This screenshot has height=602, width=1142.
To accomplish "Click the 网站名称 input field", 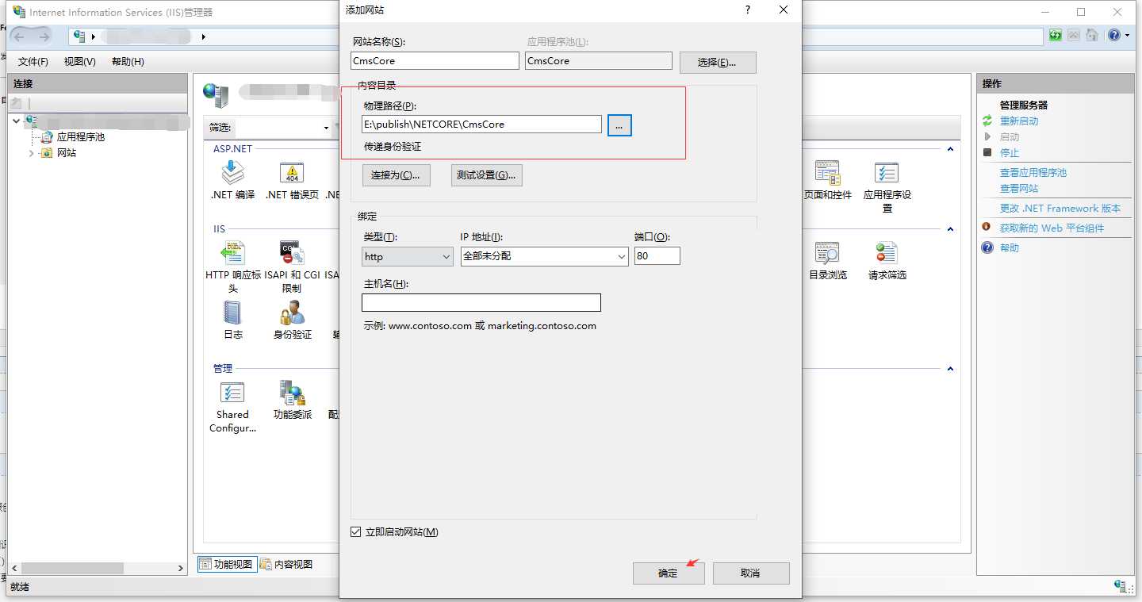I will [435, 60].
